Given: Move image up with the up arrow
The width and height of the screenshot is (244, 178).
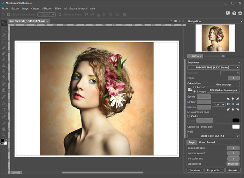Looking at the screenshot, I should [x=233, y=99].
